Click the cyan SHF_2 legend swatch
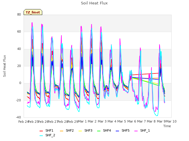The height and width of the screenshot is (141, 189). 41,136
